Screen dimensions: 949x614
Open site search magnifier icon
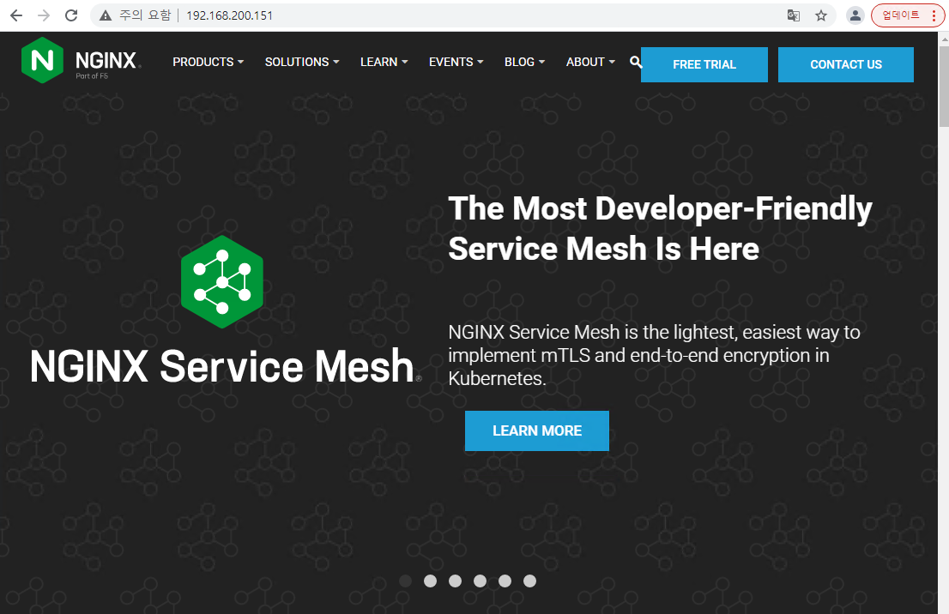click(635, 62)
